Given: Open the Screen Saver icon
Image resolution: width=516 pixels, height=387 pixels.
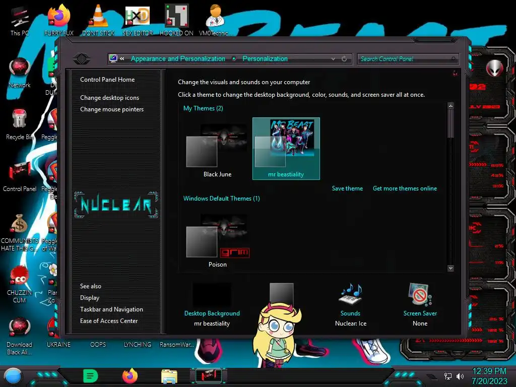Looking at the screenshot, I should pyautogui.click(x=420, y=294).
